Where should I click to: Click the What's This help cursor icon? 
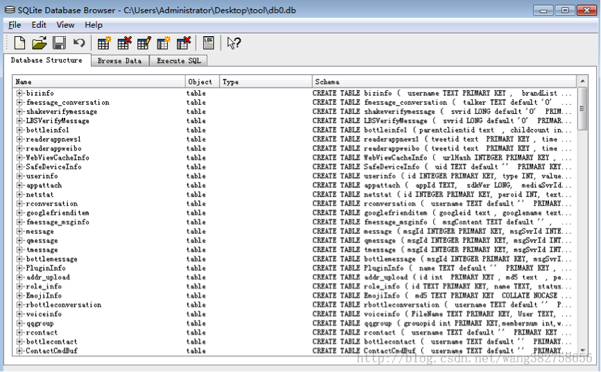(x=233, y=43)
